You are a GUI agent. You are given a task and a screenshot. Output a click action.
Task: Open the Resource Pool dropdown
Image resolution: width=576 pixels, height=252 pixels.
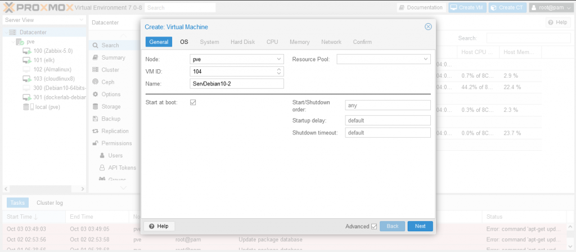pos(426,59)
